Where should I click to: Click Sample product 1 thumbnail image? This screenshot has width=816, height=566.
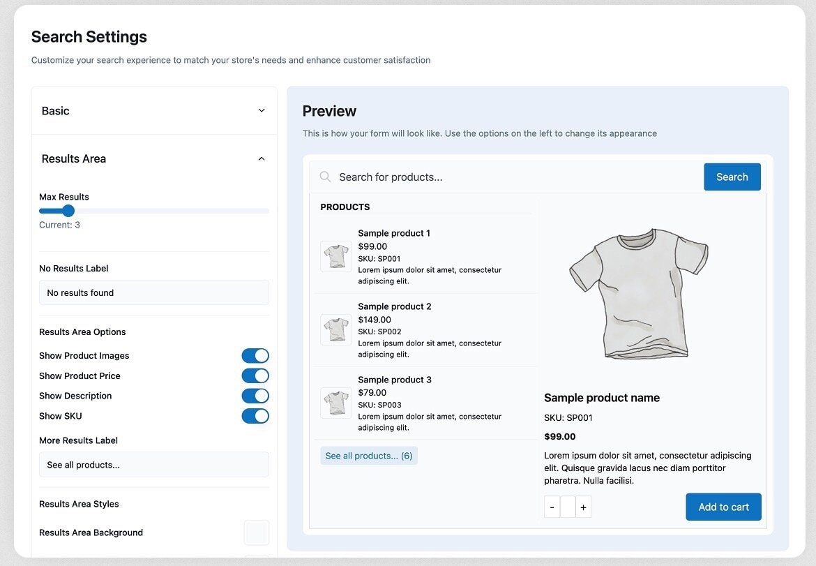tap(336, 256)
